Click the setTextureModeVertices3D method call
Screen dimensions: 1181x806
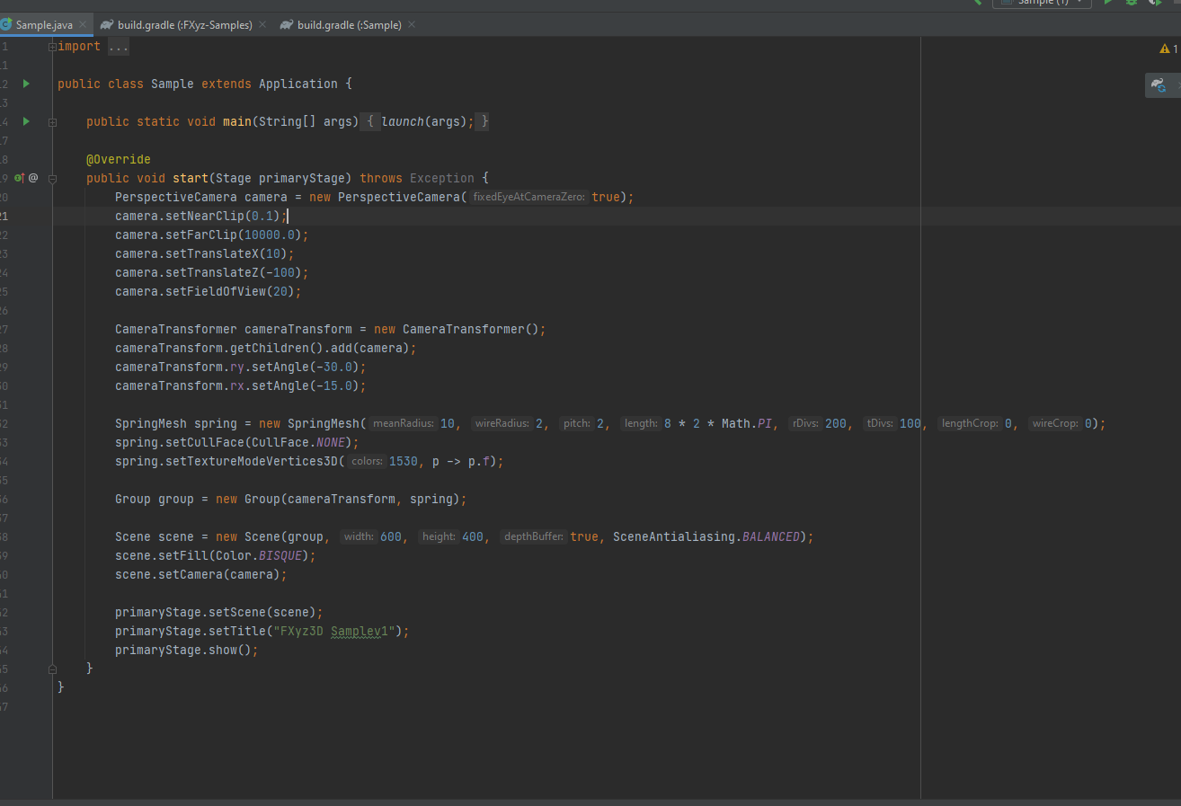coord(252,461)
